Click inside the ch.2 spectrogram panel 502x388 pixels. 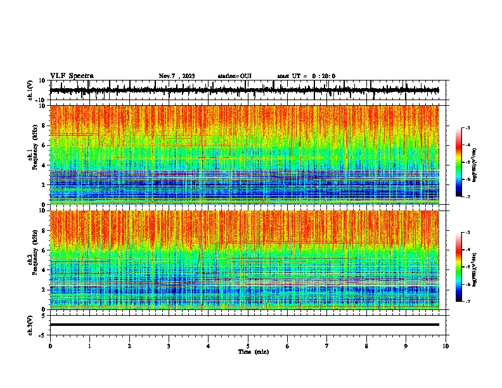pyautogui.click(x=244, y=260)
